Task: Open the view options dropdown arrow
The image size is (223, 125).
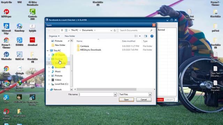Action: coord(140,36)
